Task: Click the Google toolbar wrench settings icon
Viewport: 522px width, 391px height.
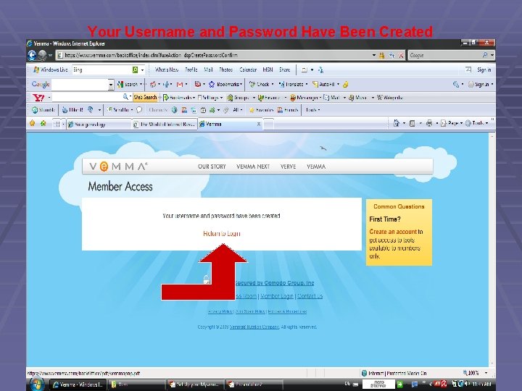Action: coord(455,85)
